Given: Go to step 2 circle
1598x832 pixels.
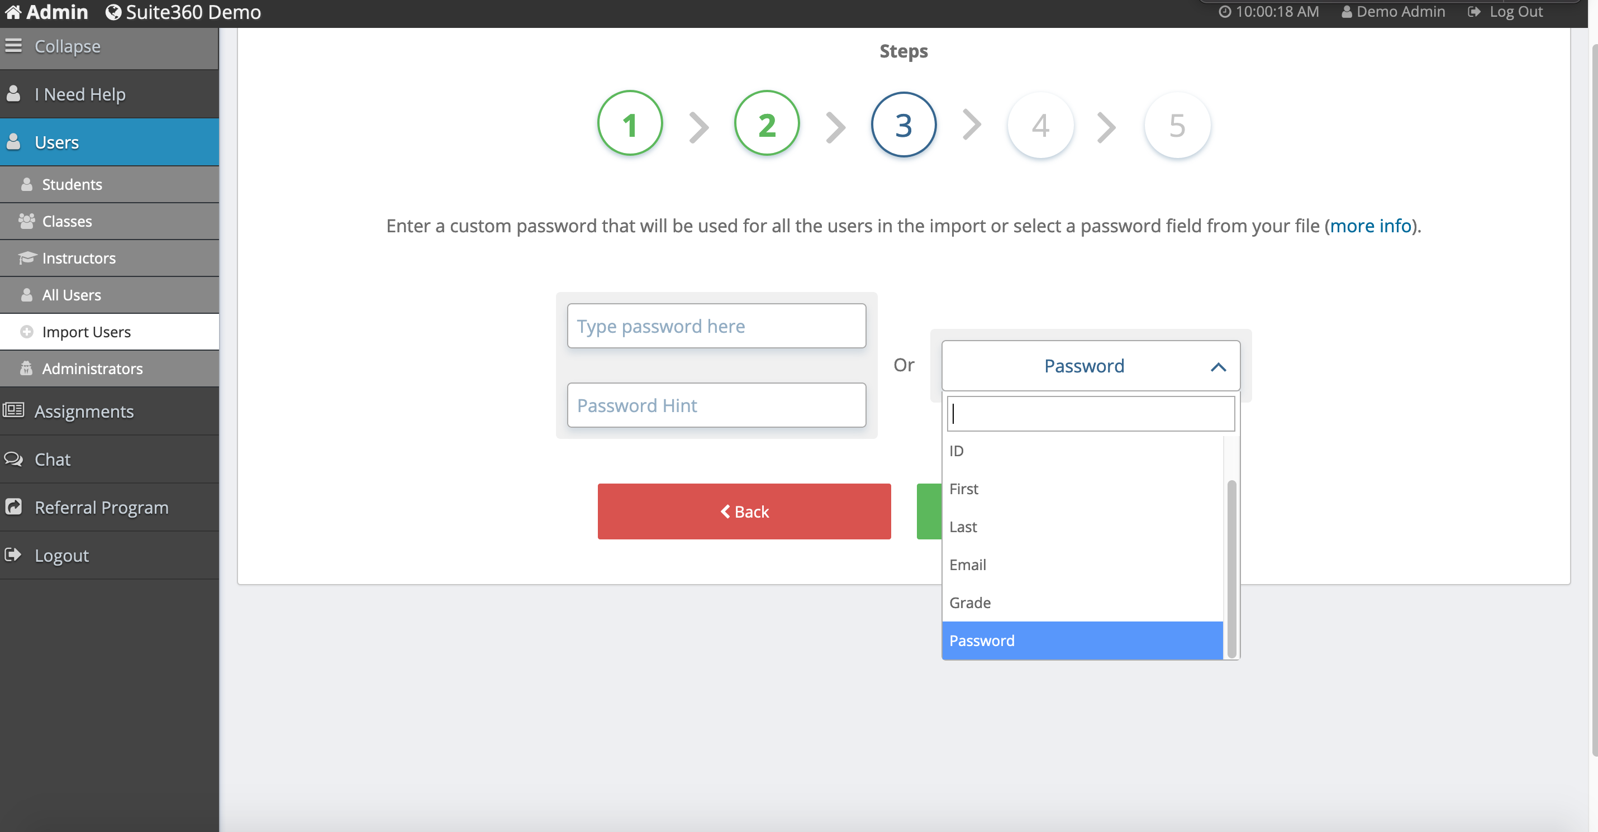Looking at the screenshot, I should [x=767, y=124].
